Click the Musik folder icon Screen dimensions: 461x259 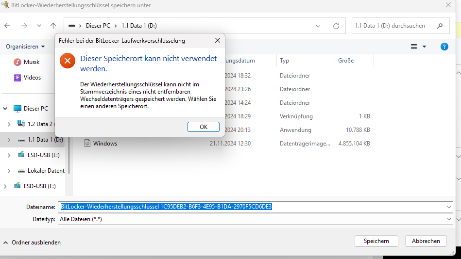click(x=17, y=62)
